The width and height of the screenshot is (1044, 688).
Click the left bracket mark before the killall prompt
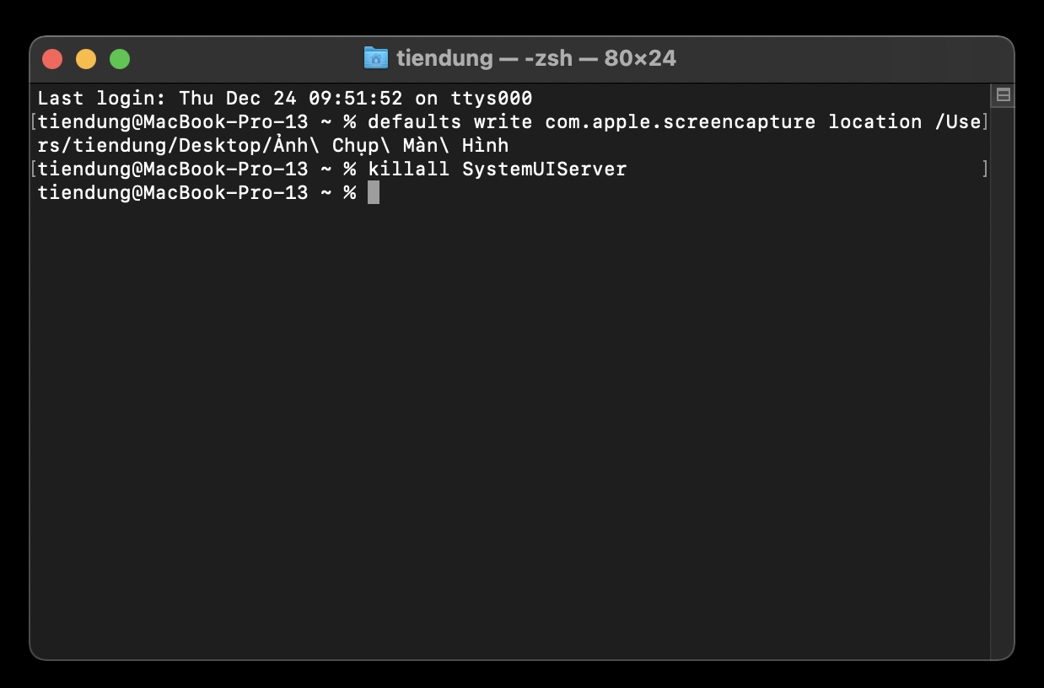tap(33, 169)
